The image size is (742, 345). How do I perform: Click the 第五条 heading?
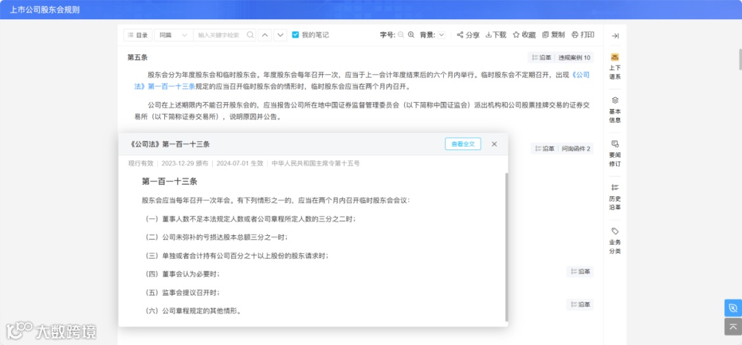pyautogui.click(x=137, y=58)
